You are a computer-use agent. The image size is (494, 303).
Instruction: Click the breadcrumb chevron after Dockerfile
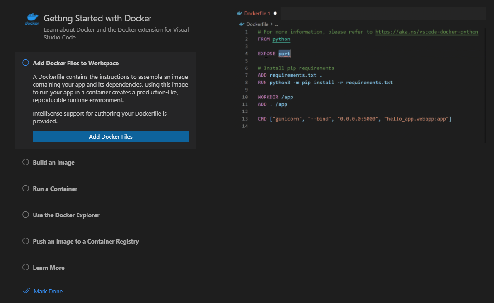(271, 24)
